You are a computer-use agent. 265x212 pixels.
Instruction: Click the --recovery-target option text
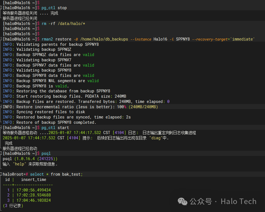point(210,39)
